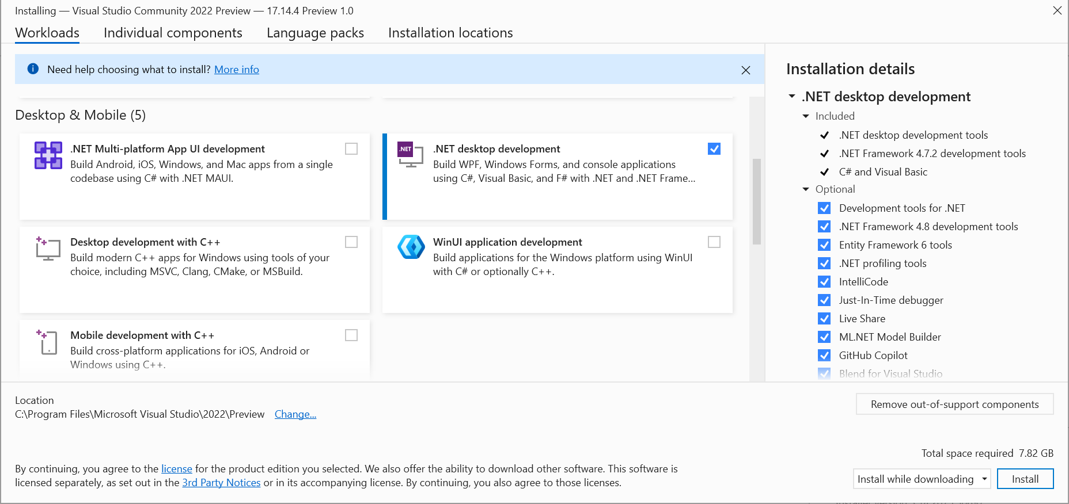Click the Install button
Viewport: 1069px width, 504px height.
[1025, 479]
